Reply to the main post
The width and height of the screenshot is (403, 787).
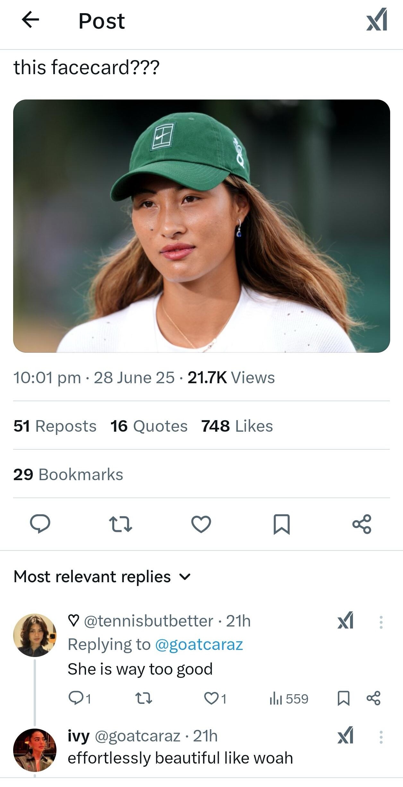click(40, 524)
